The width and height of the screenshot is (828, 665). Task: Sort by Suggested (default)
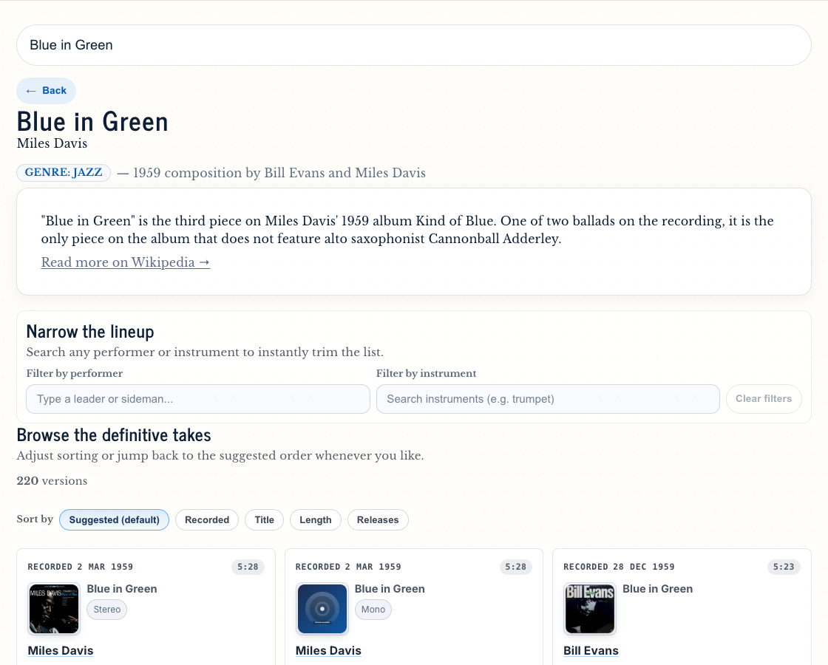pos(114,520)
